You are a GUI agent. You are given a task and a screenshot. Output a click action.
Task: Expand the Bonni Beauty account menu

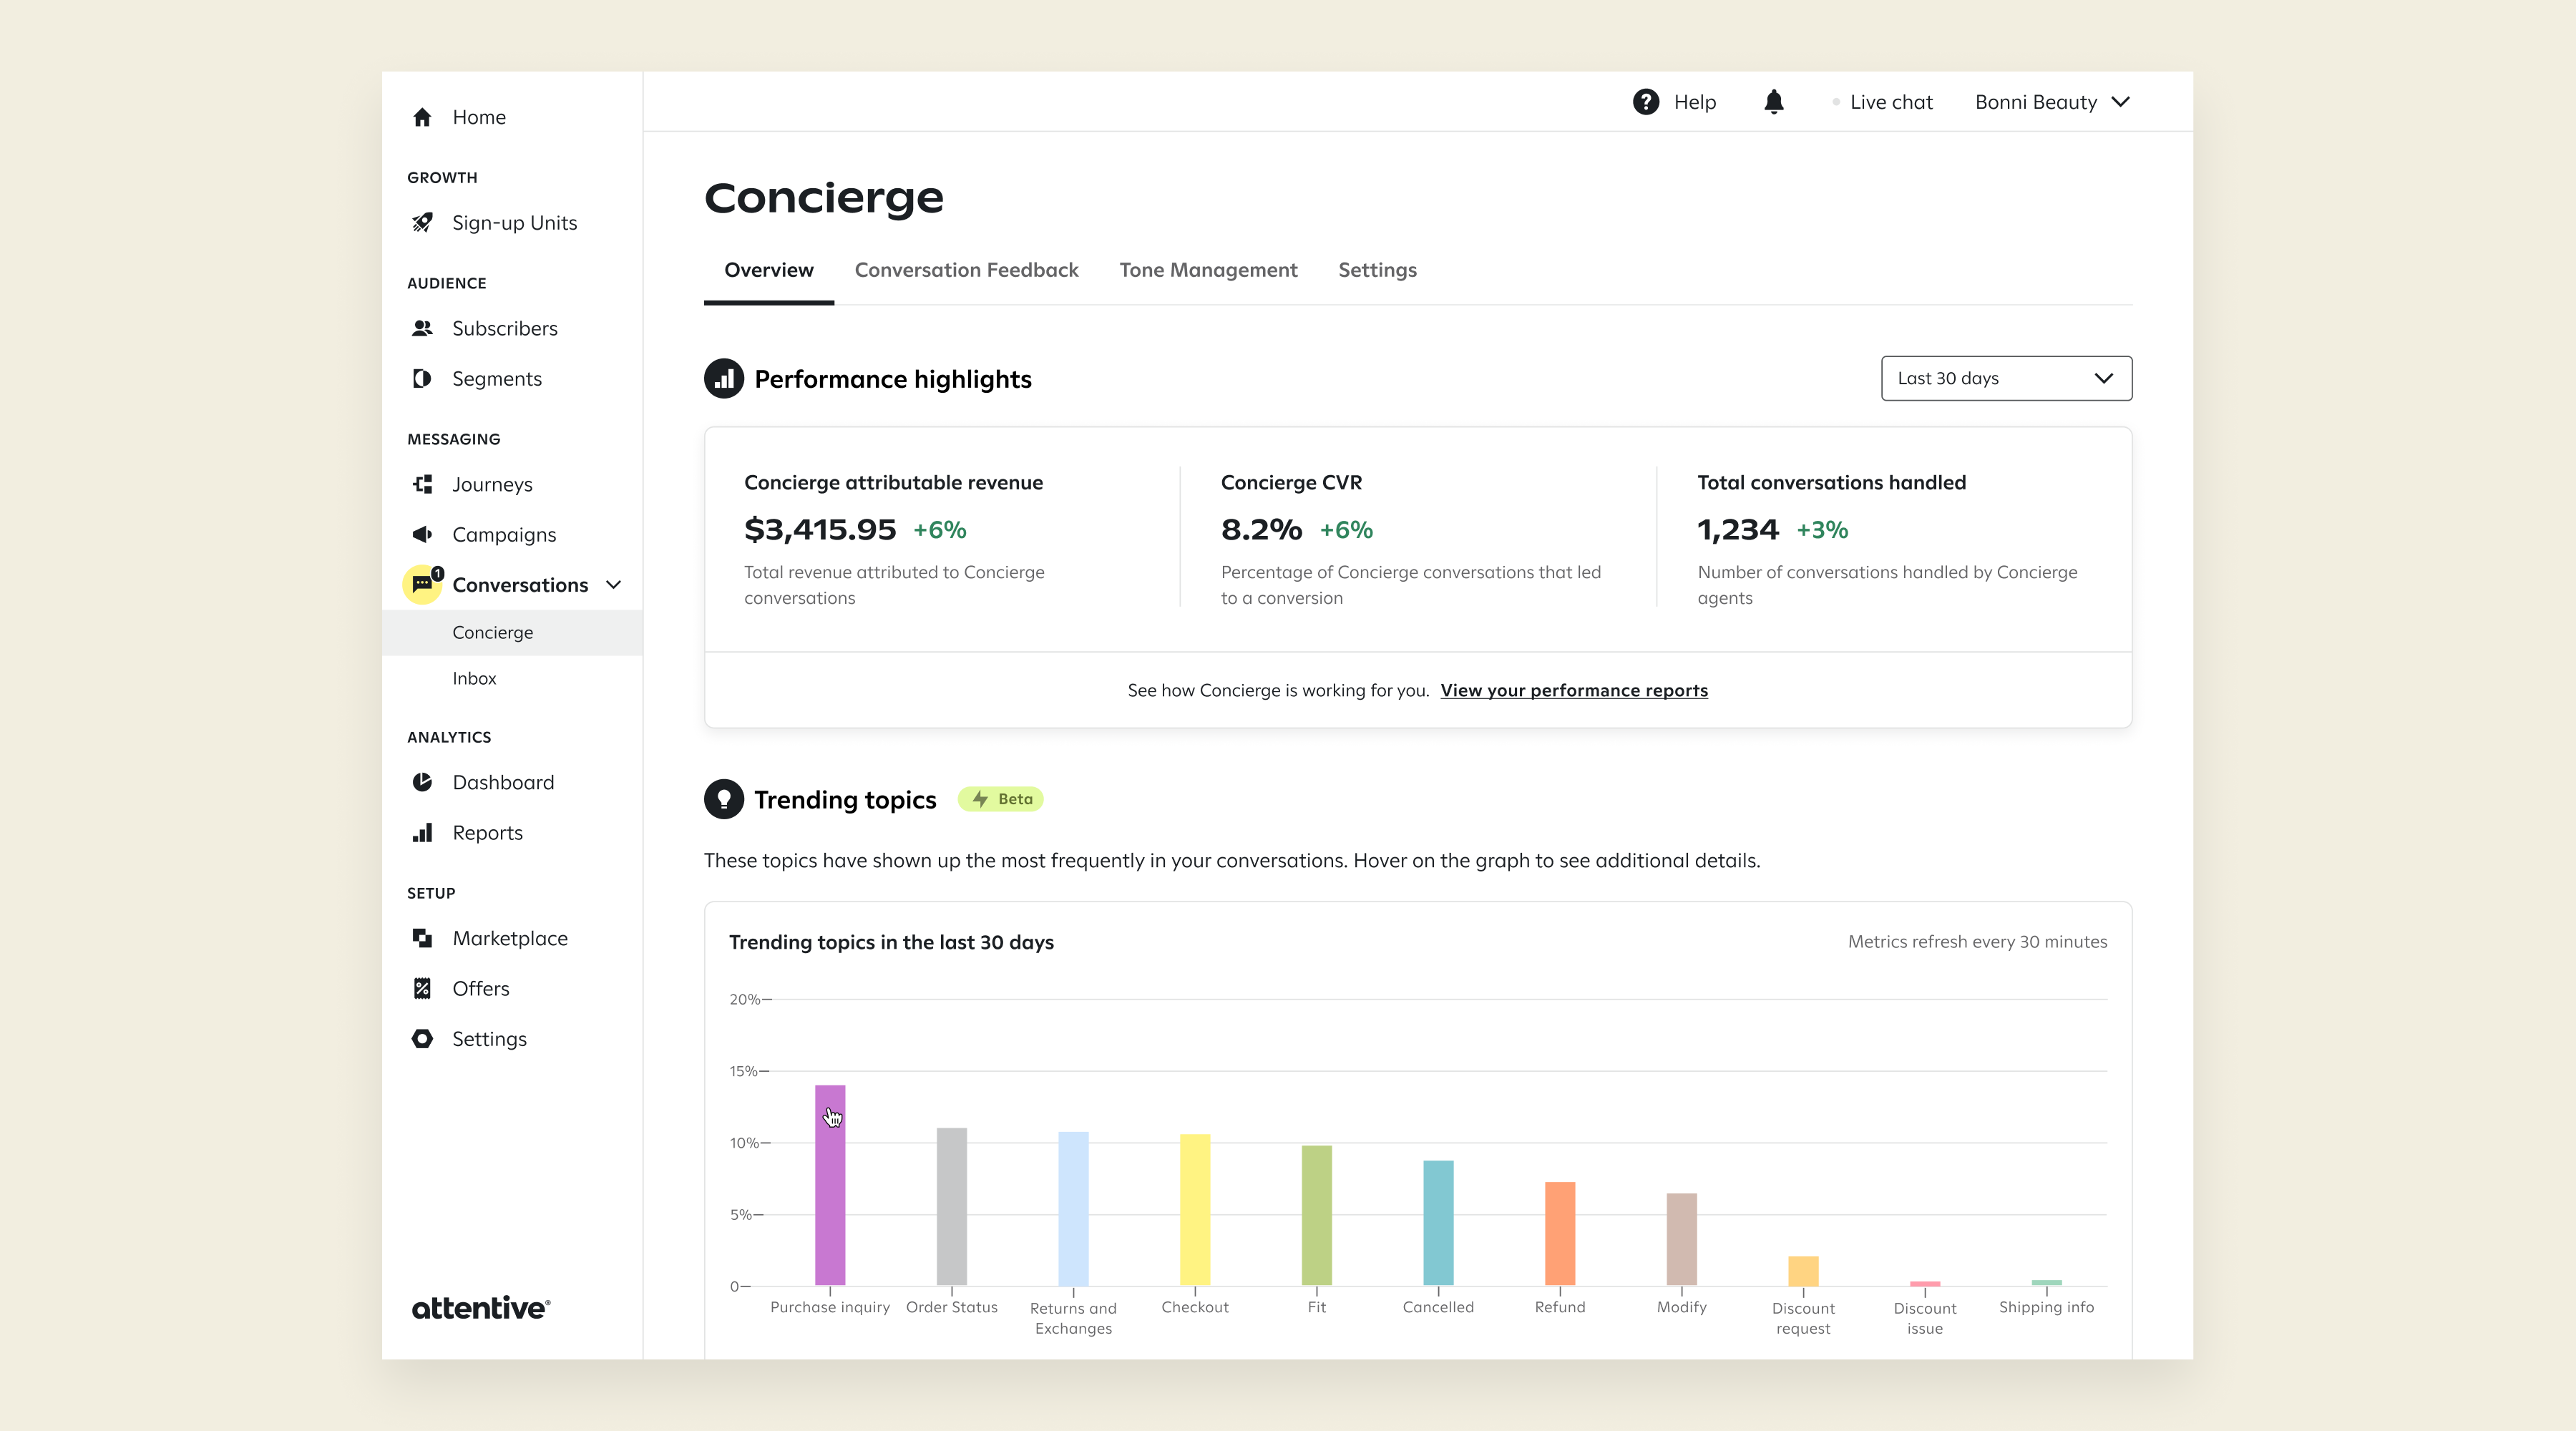coord(2051,101)
